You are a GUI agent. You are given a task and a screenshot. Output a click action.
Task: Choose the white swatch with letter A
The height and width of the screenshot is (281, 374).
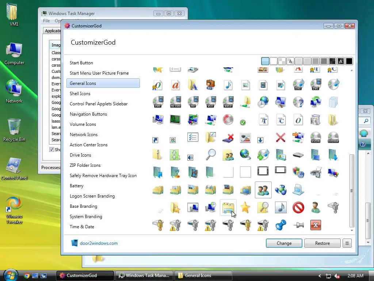click(290, 61)
